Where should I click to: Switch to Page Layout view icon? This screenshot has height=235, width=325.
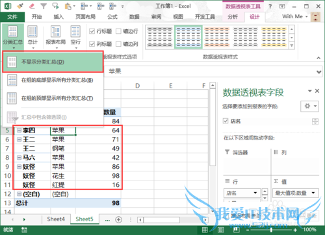pyautogui.click(x=220, y=230)
